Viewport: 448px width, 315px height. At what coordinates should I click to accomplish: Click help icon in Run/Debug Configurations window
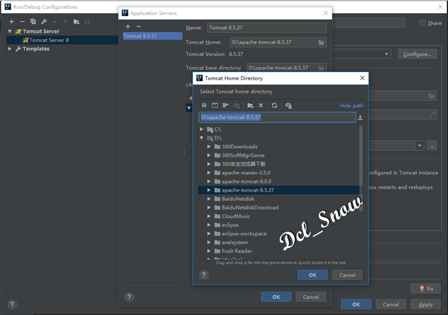(12, 304)
